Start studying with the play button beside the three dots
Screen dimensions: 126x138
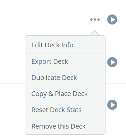coord(112,19)
